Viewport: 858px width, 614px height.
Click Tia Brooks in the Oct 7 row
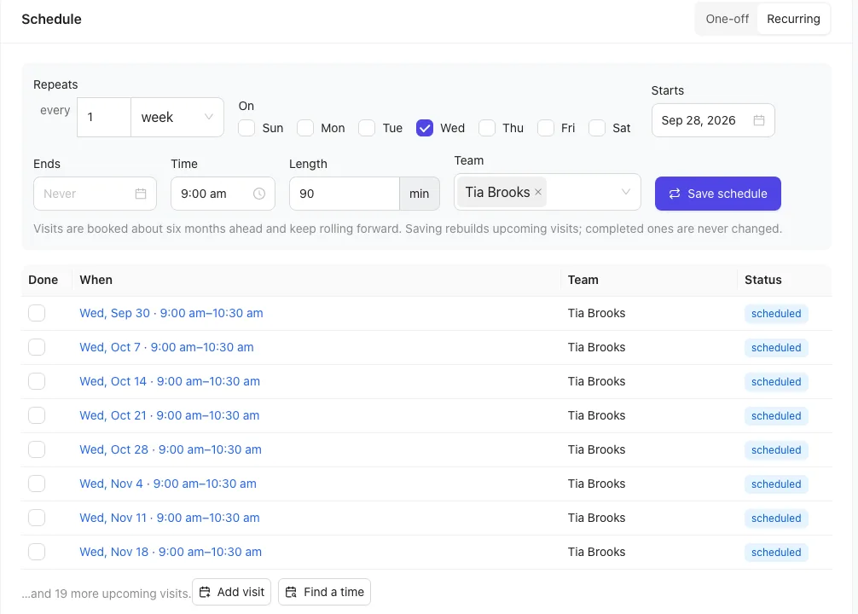(x=596, y=347)
